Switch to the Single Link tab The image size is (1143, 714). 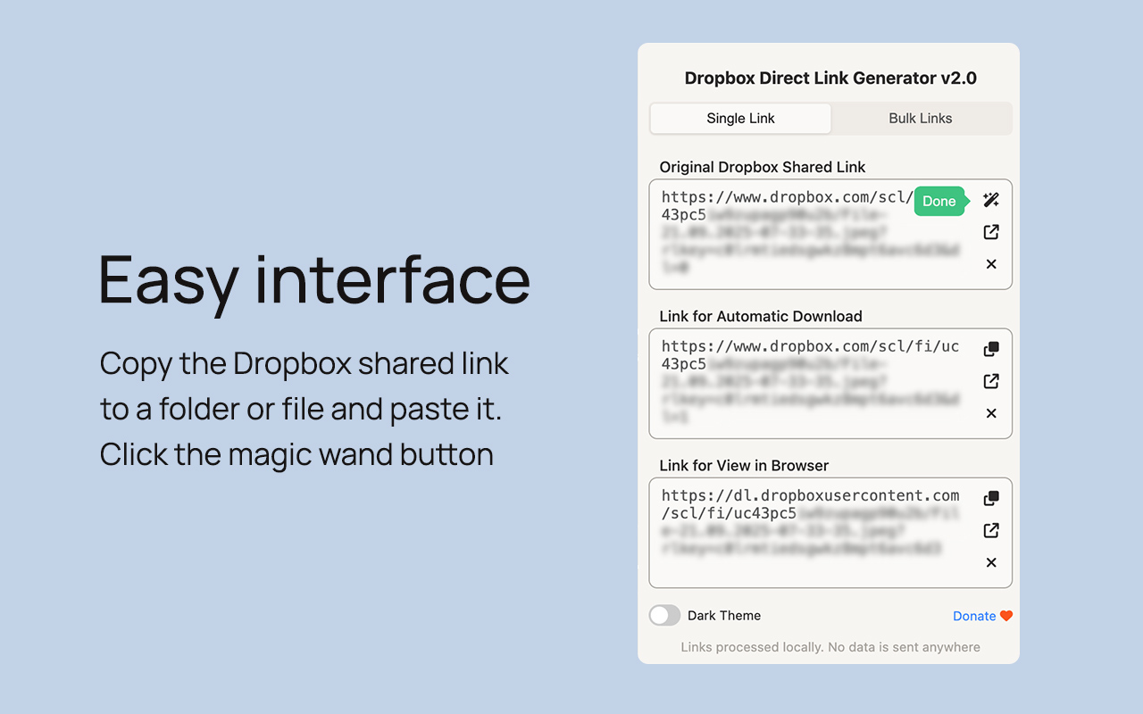(x=740, y=118)
